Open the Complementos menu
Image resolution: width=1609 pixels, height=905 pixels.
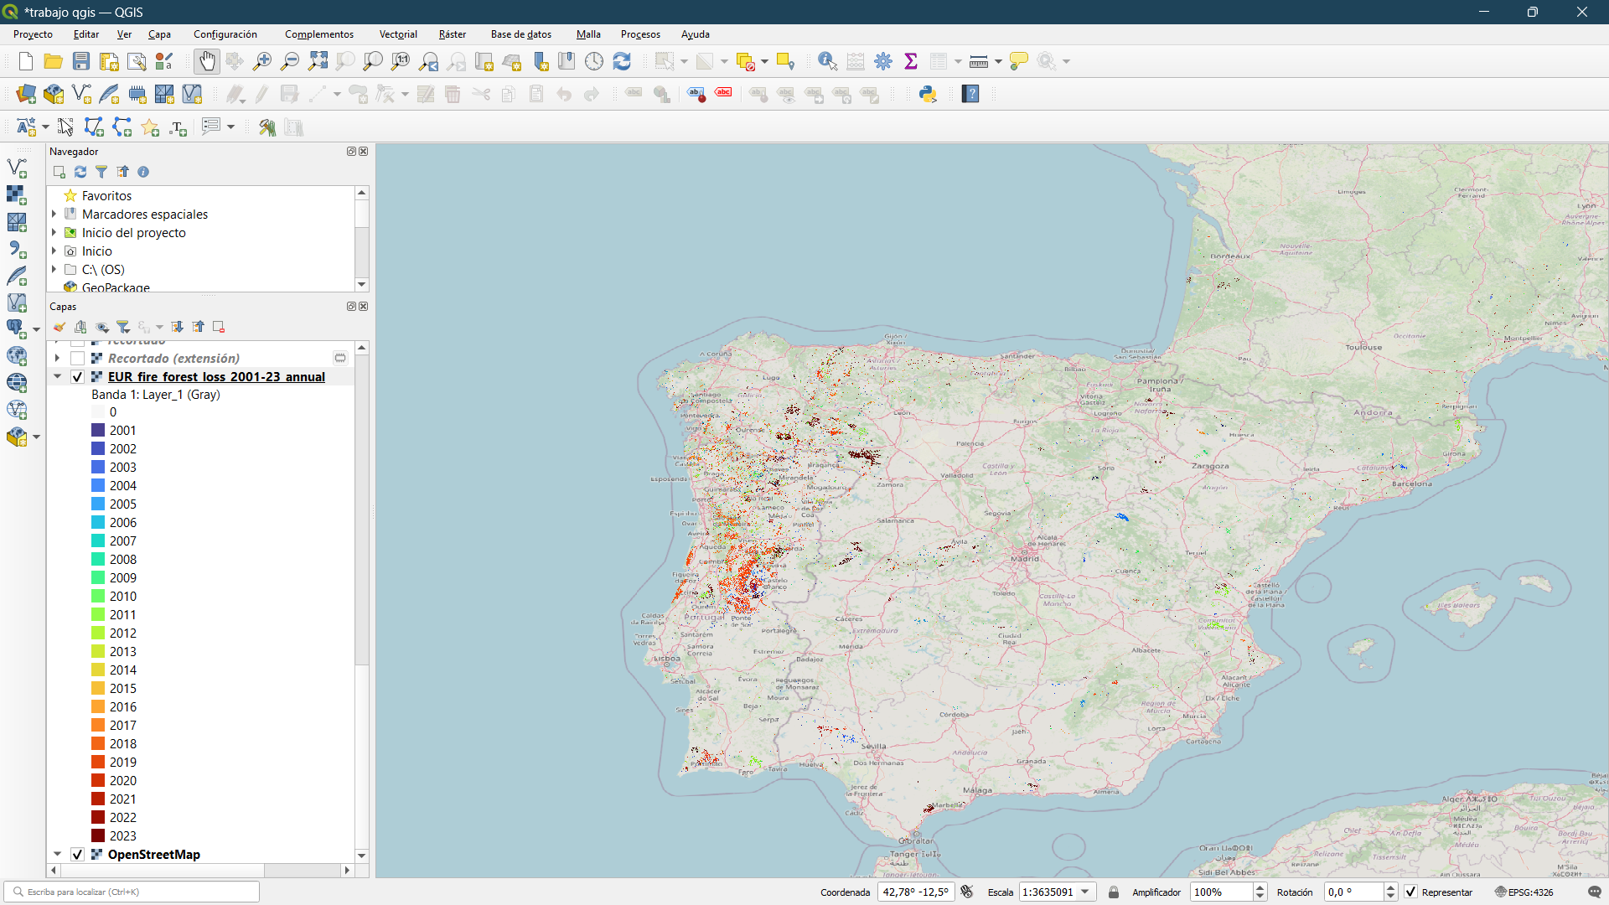[318, 34]
